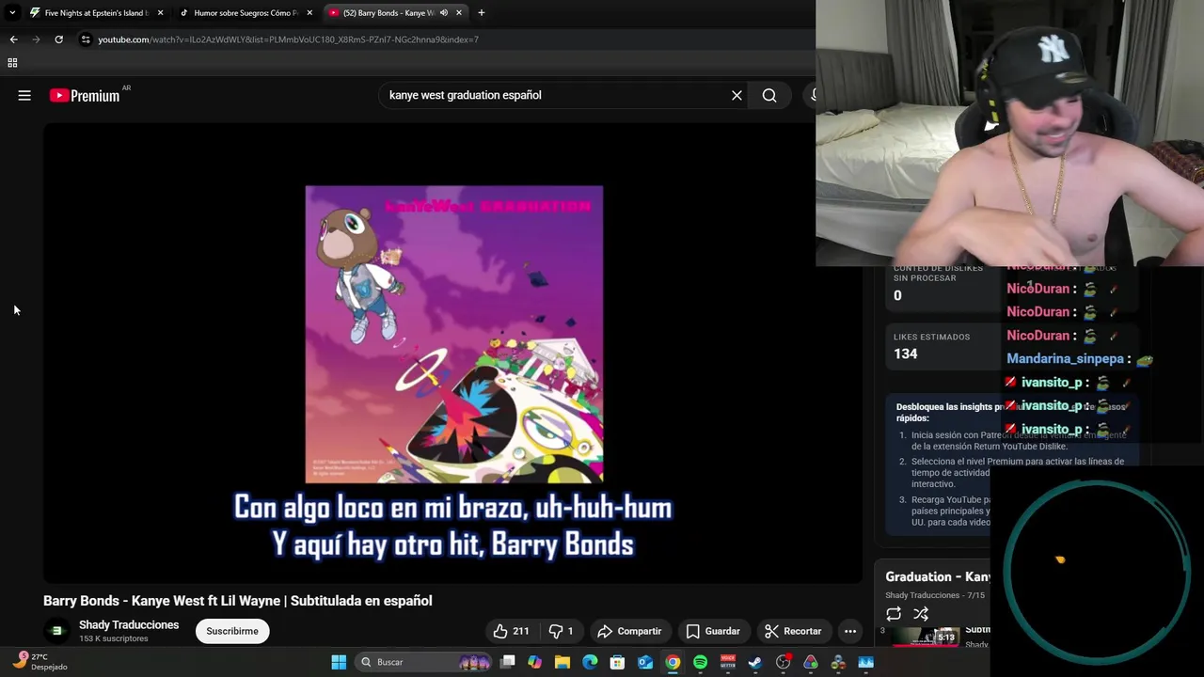Viewport: 1204px width, 677px height.
Task: Click the 153 K suscriptores text
Action: point(114,639)
